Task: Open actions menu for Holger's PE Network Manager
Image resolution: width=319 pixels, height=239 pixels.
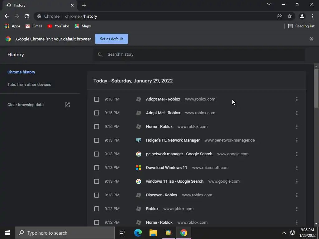Action: click(297, 140)
